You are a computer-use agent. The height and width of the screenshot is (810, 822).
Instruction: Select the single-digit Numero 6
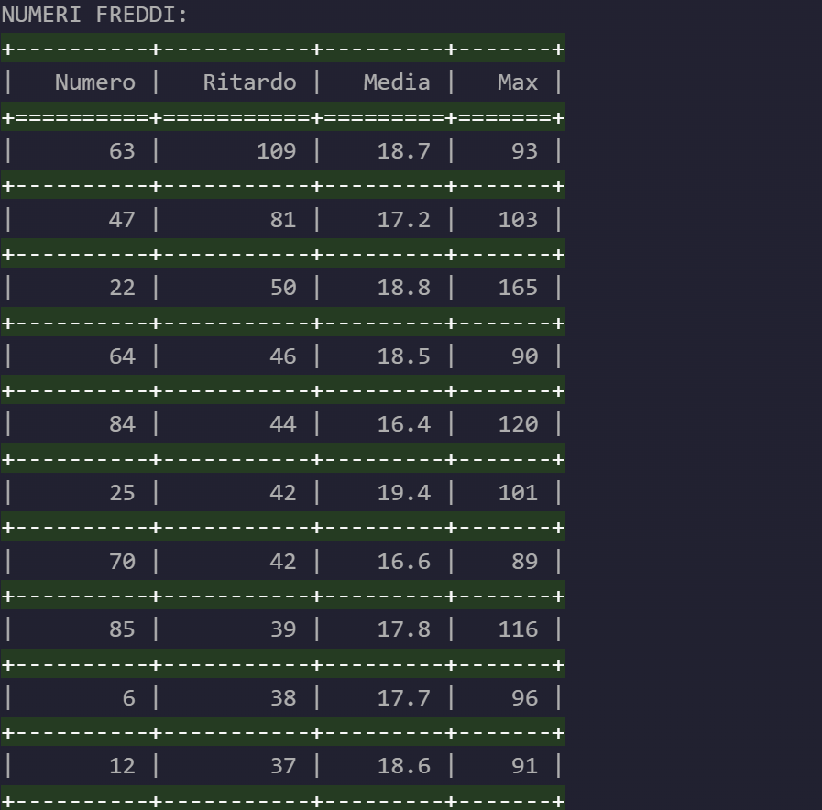[x=129, y=697]
